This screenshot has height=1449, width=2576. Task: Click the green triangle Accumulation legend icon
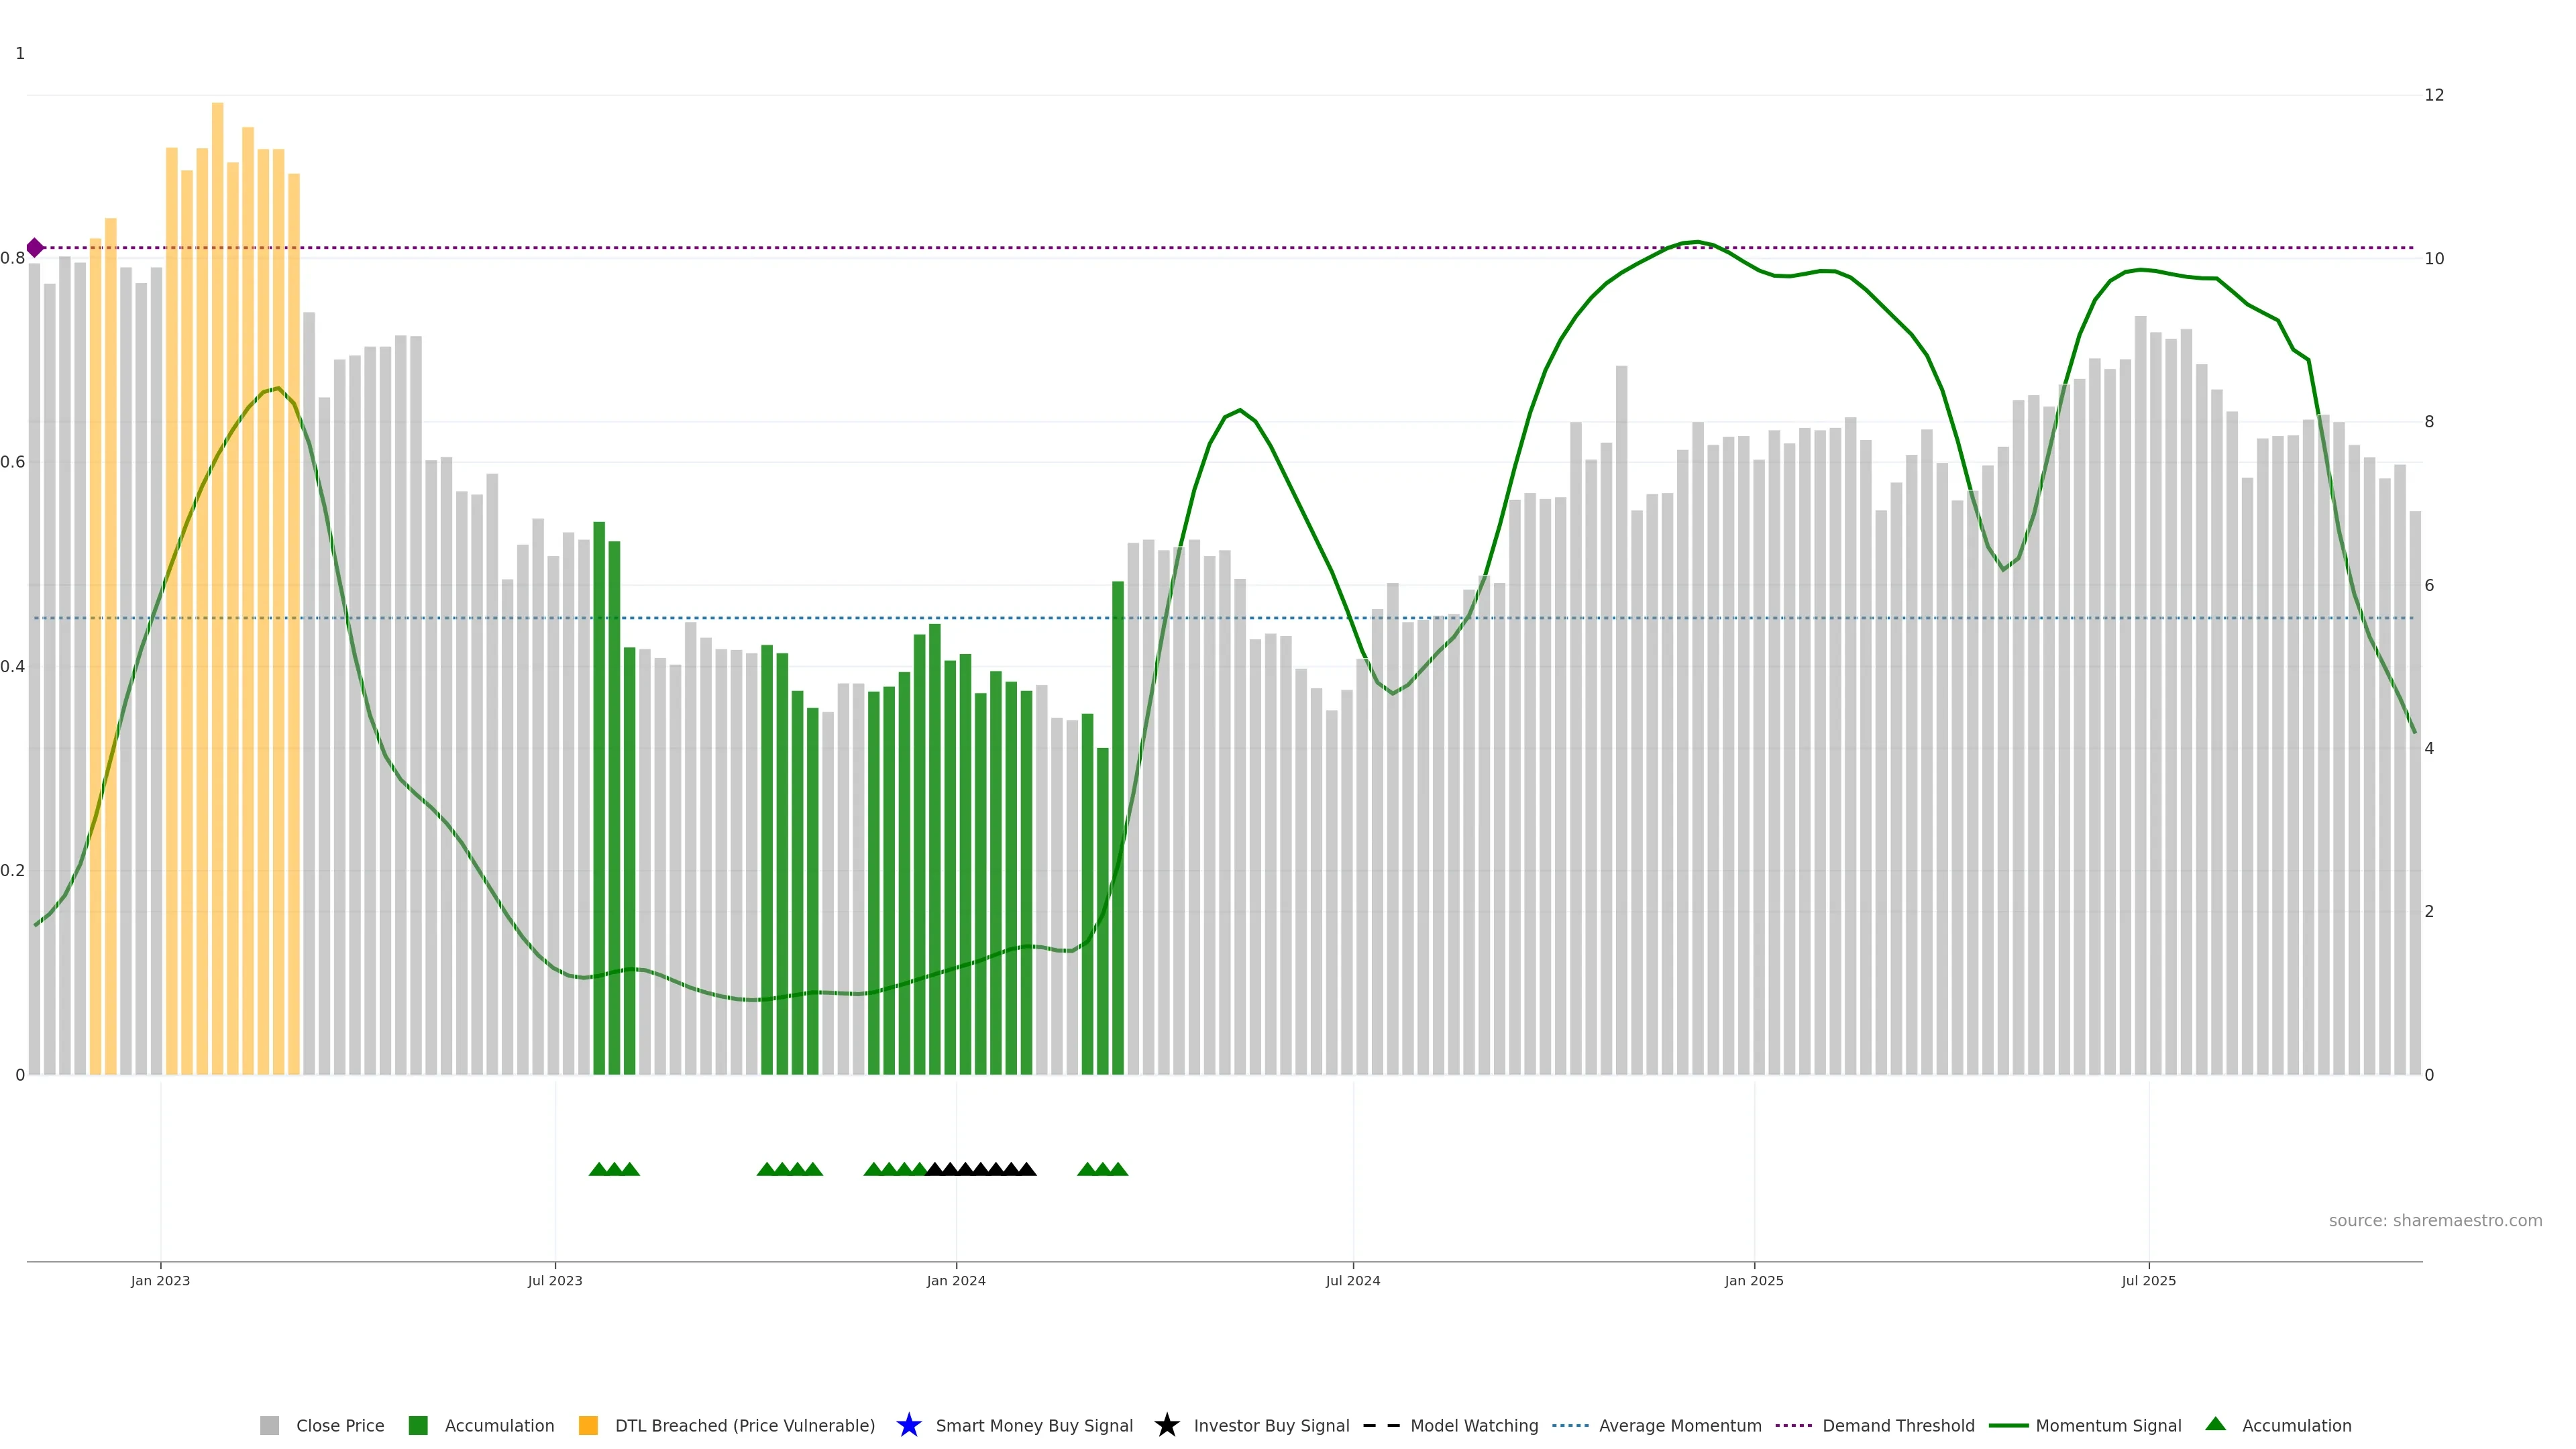pyautogui.click(x=2215, y=1424)
